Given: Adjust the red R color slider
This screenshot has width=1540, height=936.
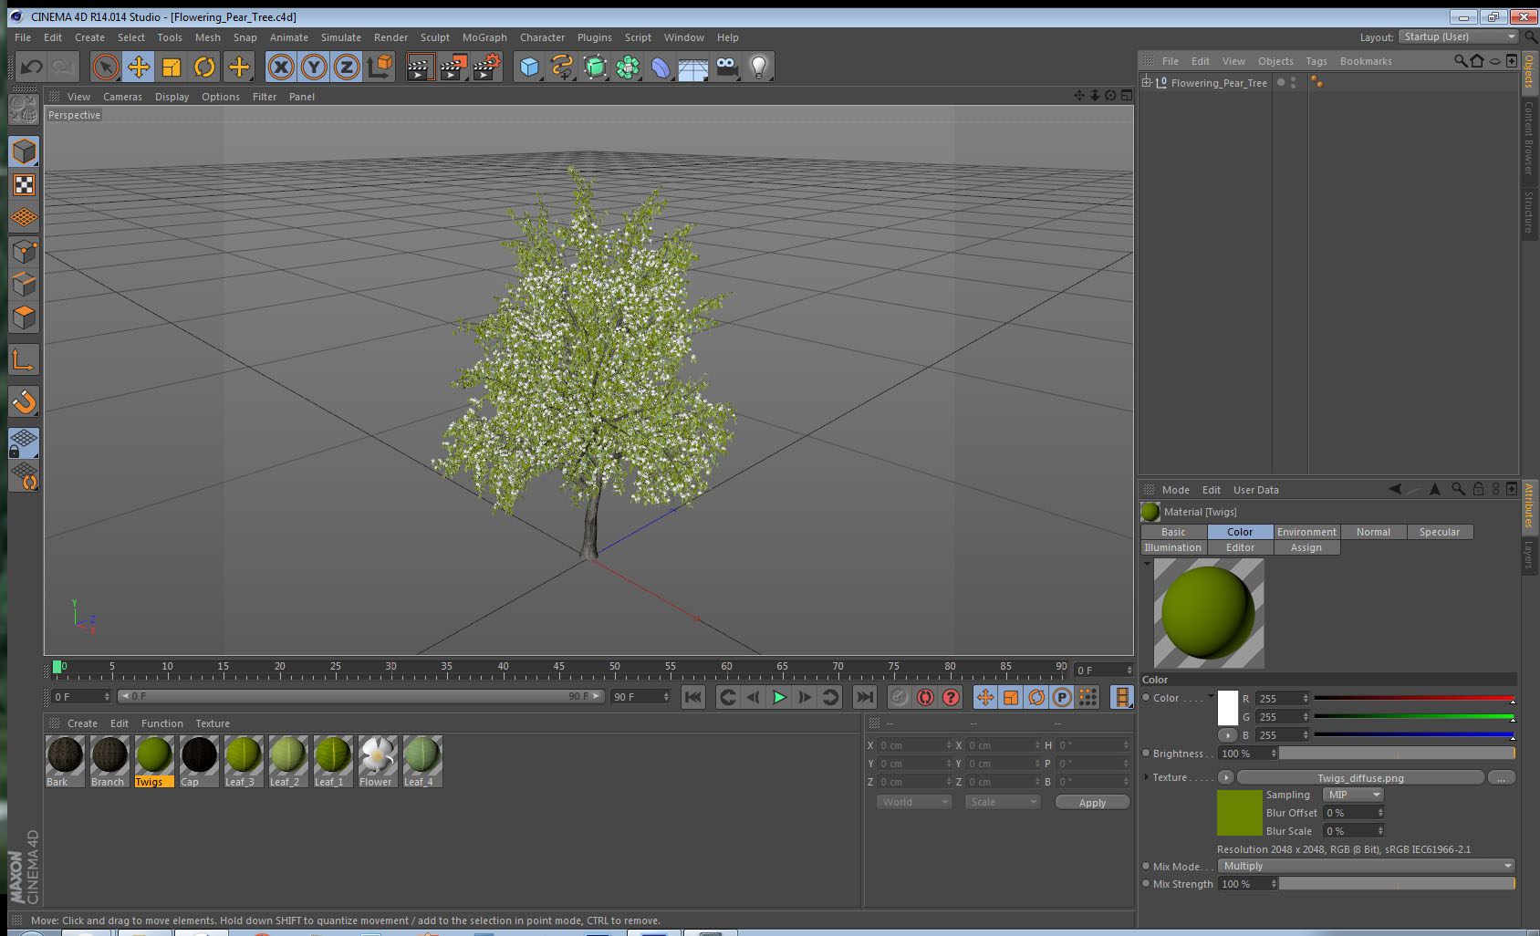Looking at the screenshot, I should [1414, 699].
